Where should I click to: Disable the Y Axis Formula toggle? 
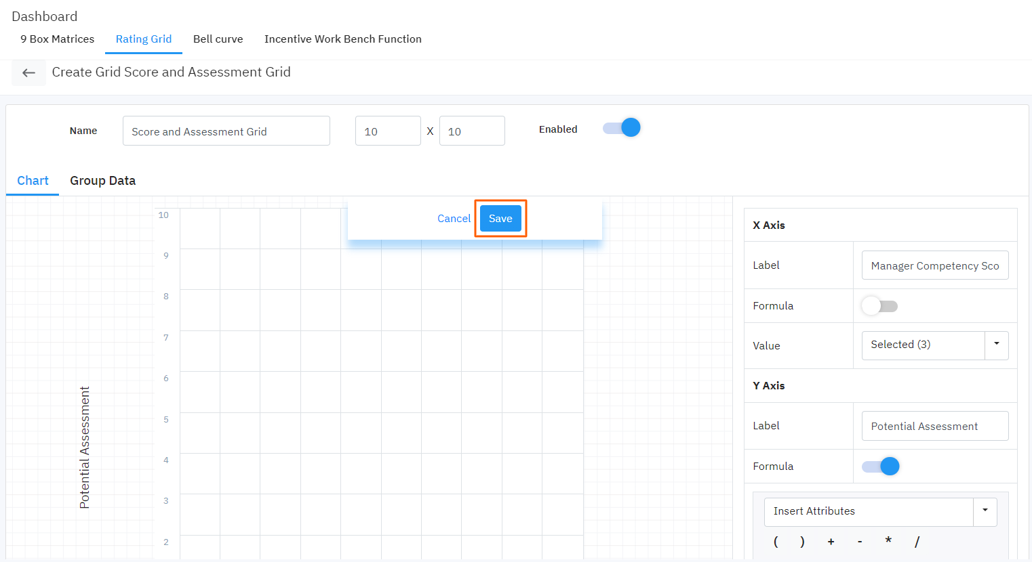tap(880, 466)
